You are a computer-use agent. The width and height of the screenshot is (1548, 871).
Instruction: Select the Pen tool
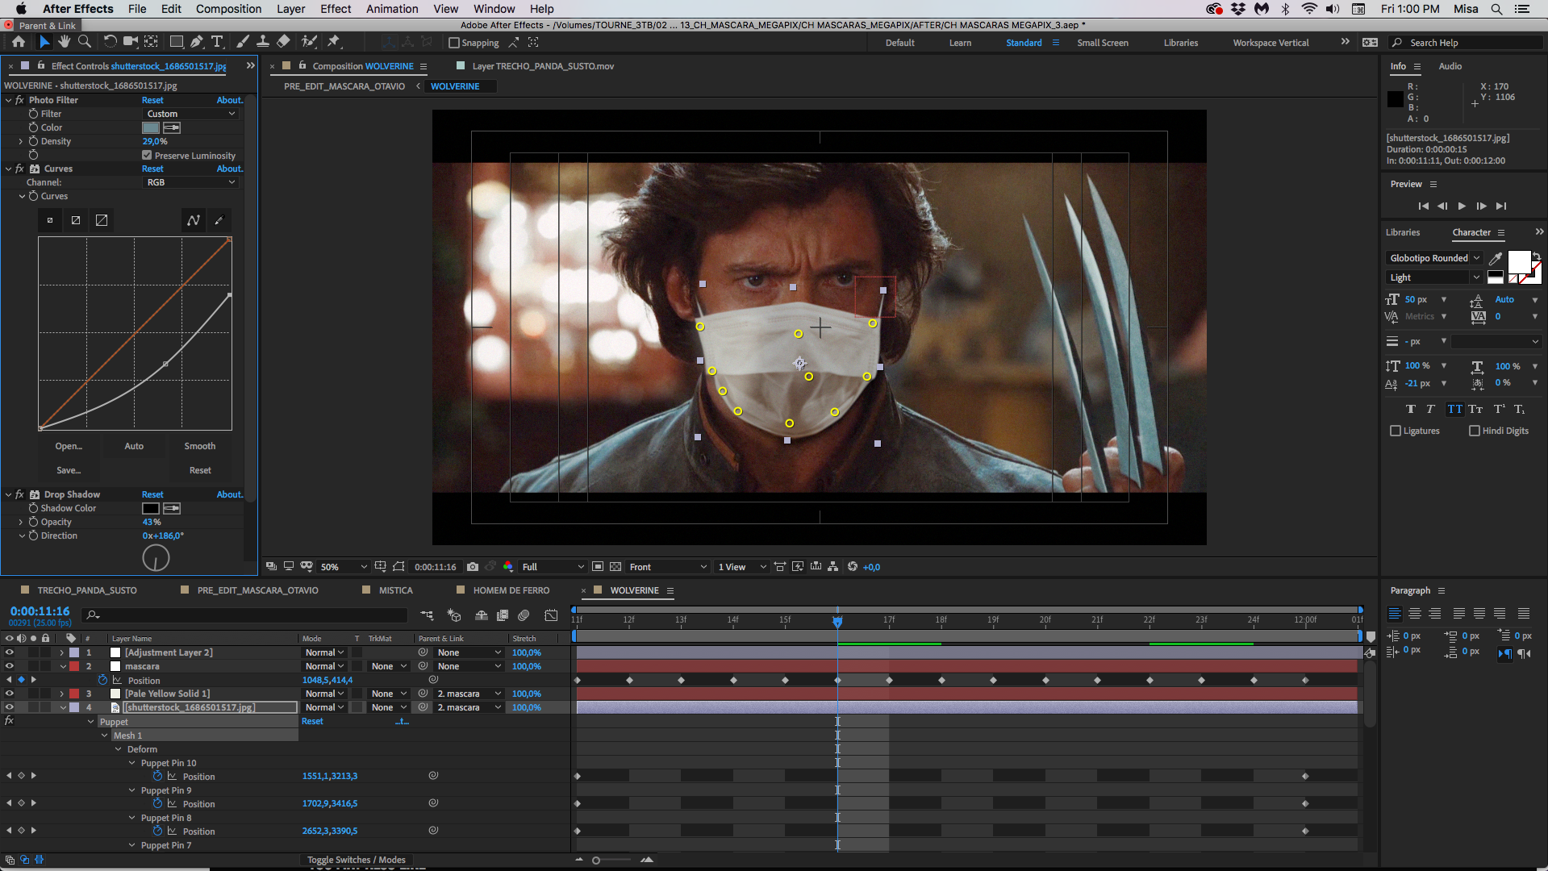(x=196, y=42)
